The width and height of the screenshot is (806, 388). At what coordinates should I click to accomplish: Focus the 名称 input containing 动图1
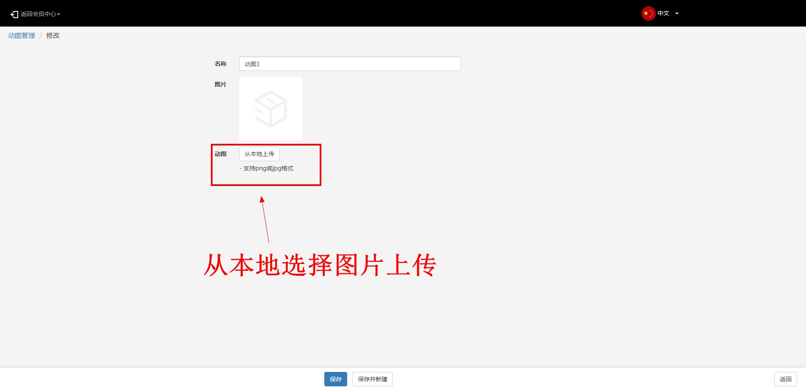(x=350, y=64)
